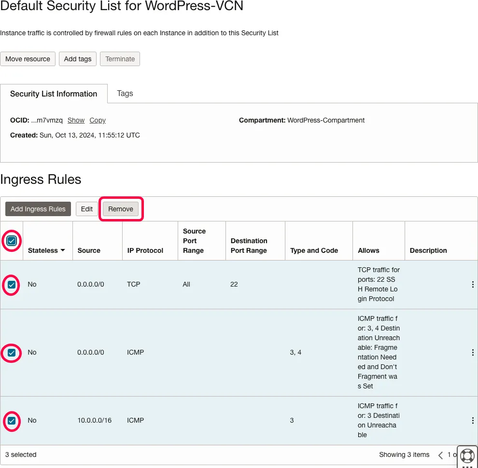Viewport: 478px width, 468px height.
Task: Toggle the select-all rules checkbox
Action: point(12,241)
